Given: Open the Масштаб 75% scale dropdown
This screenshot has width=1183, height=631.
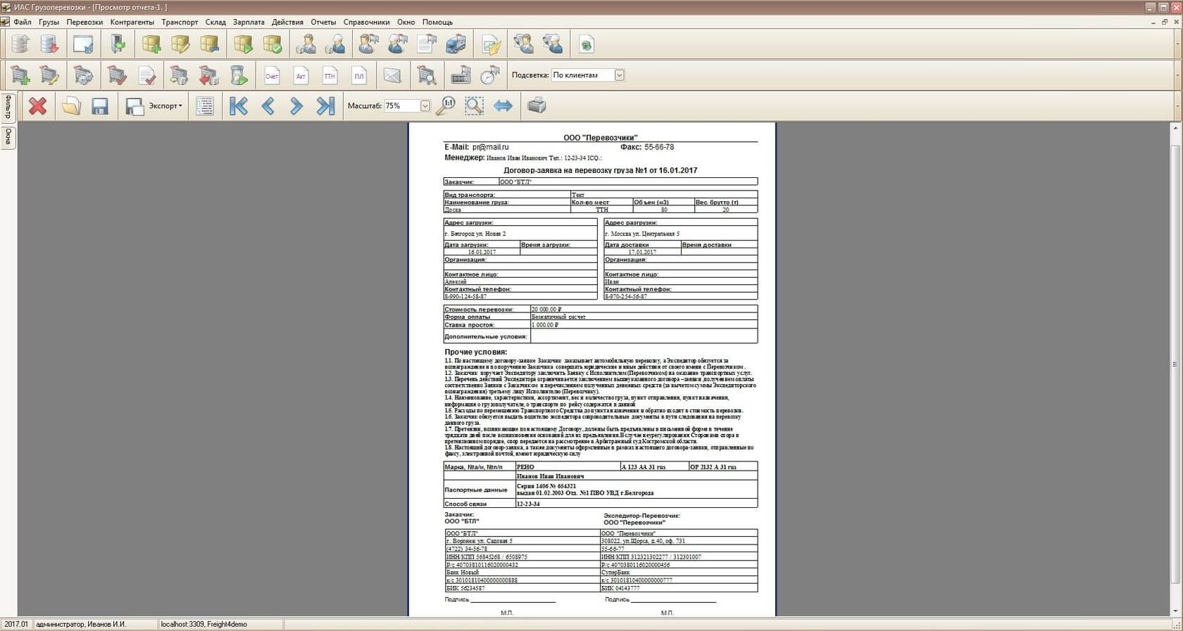Looking at the screenshot, I should pyautogui.click(x=425, y=106).
